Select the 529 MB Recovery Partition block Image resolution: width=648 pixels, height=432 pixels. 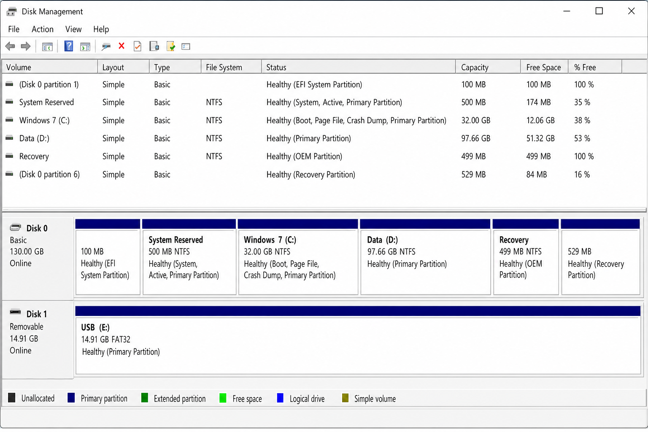(600, 257)
